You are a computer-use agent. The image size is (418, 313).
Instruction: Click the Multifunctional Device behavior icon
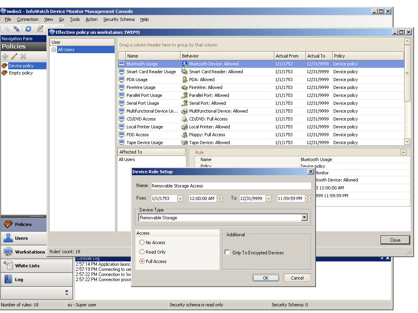[x=184, y=111]
